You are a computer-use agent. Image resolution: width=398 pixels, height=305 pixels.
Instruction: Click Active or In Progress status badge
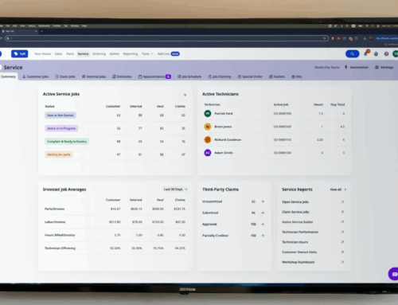[x=61, y=128]
